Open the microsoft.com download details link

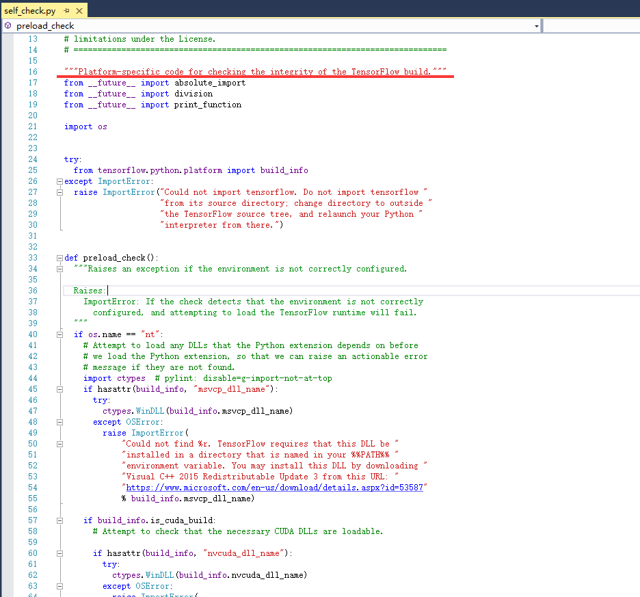click(x=274, y=488)
